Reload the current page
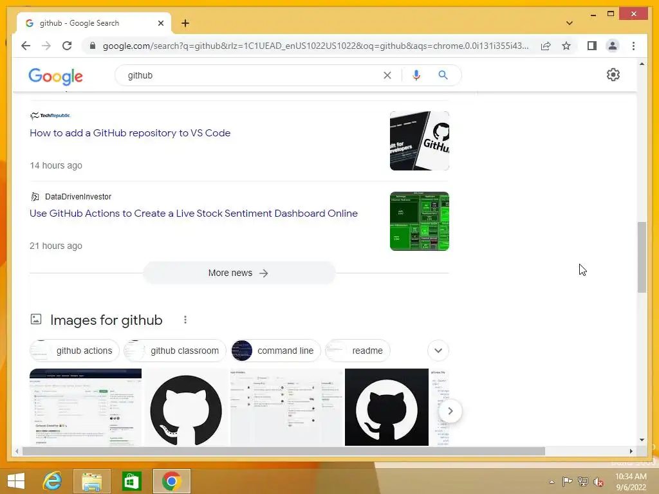659x494 pixels. click(x=67, y=46)
